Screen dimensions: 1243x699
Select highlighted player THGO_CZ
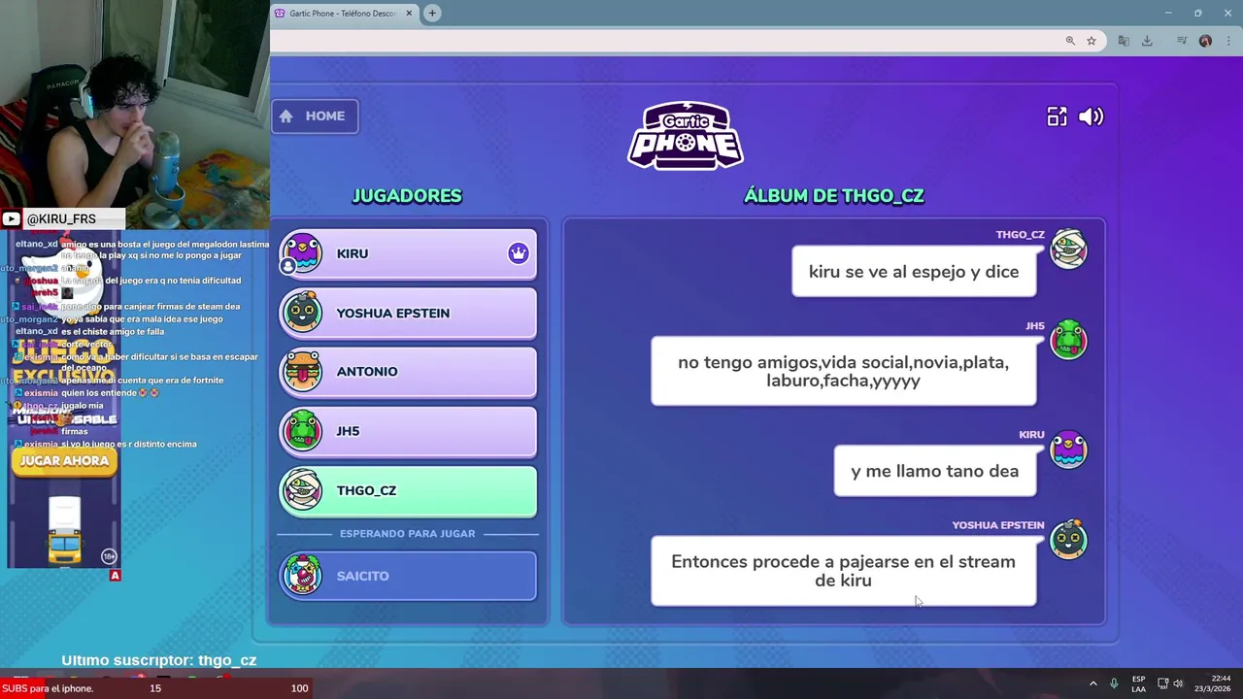pos(408,490)
